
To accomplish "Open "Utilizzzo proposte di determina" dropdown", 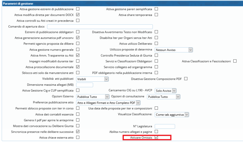I will pyautogui.click(x=174, y=50).
